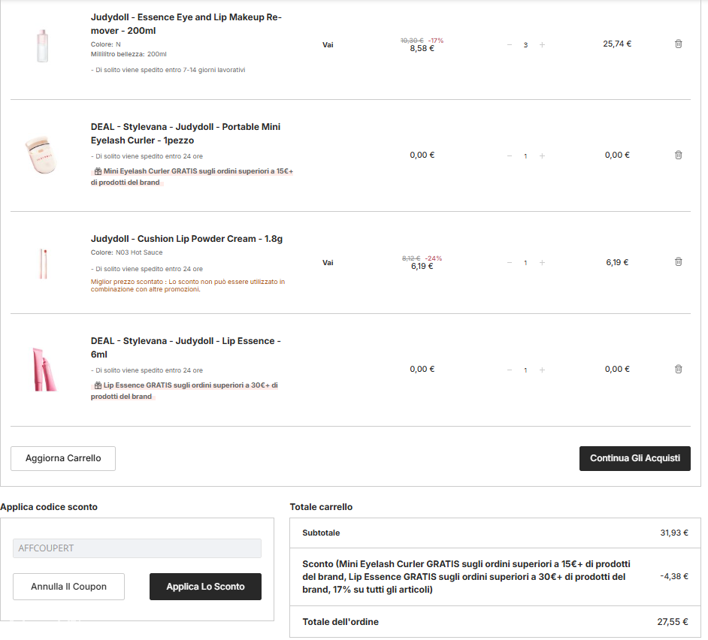Screen dimensions: 708x640
Task: Open Essence Eye and Lip Makeup Remover thumbnail
Action: coord(42,45)
